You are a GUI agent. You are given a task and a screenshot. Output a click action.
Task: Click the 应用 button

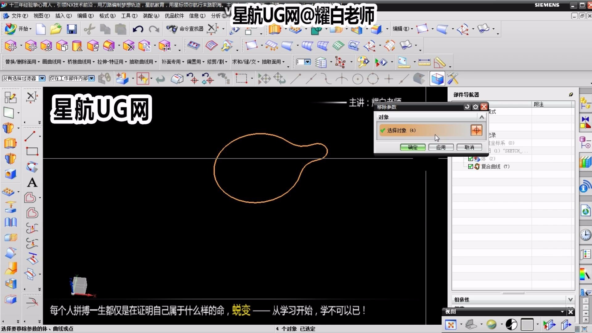[441, 147]
